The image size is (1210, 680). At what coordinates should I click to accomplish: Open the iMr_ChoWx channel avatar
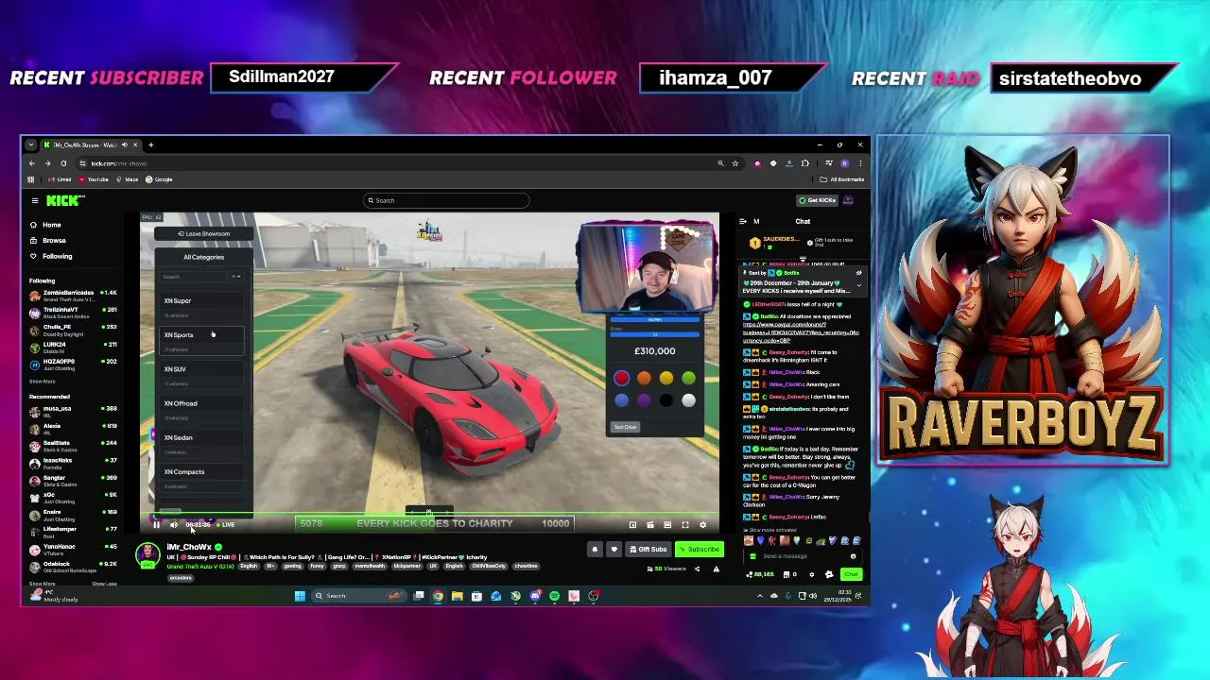tap(147, 555)
